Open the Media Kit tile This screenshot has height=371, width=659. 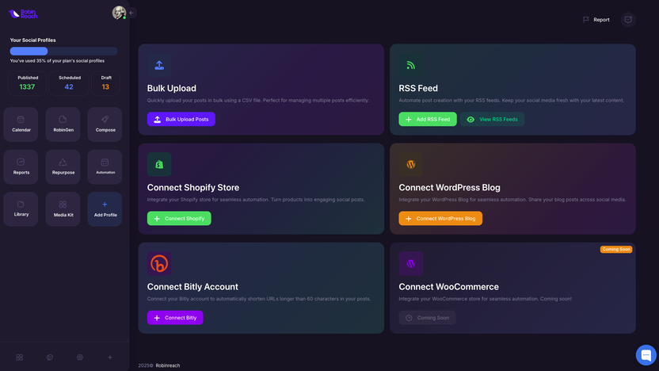tap(63, 209)
